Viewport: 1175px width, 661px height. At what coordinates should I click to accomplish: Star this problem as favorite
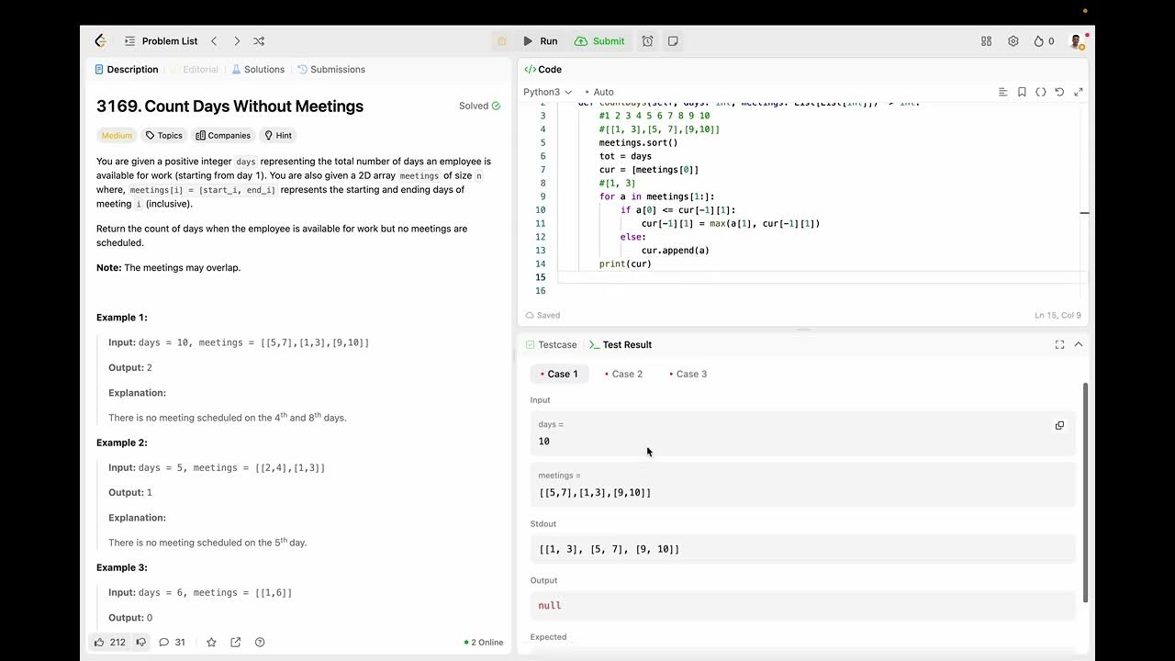click(211, 643)
